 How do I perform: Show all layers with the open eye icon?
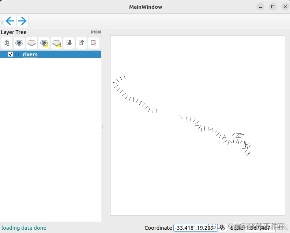click(19, 43)
